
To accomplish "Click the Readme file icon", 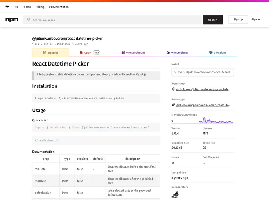I will pyautogui.click(x=45, y=53).
